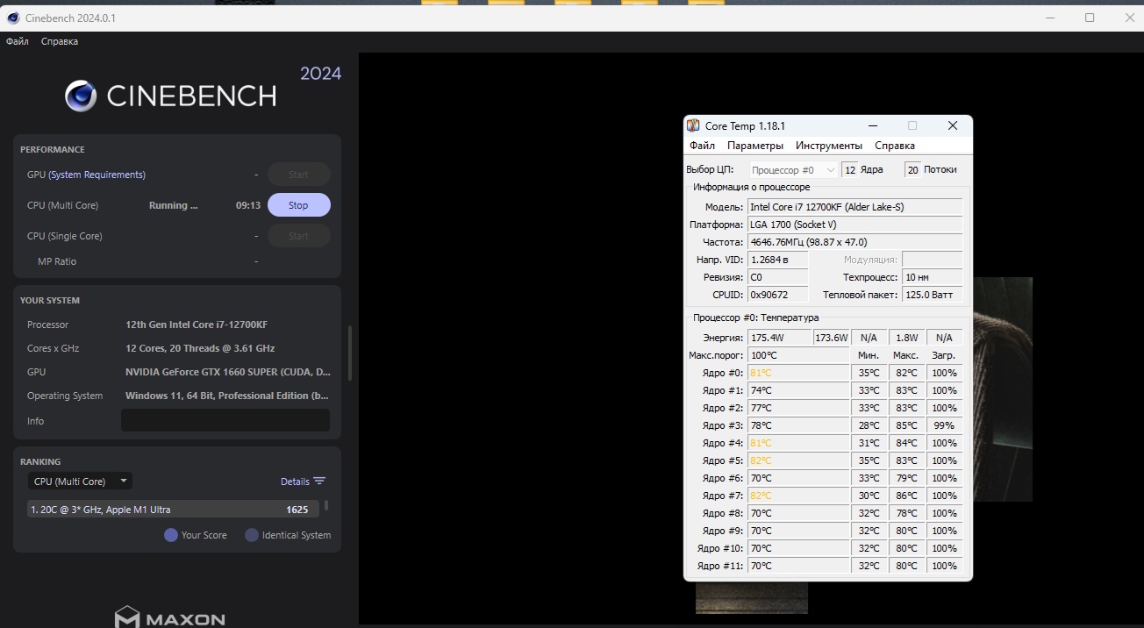Open the System Requirements link
This screenshot has height=628, width=1144.
(x=97, y=175)
